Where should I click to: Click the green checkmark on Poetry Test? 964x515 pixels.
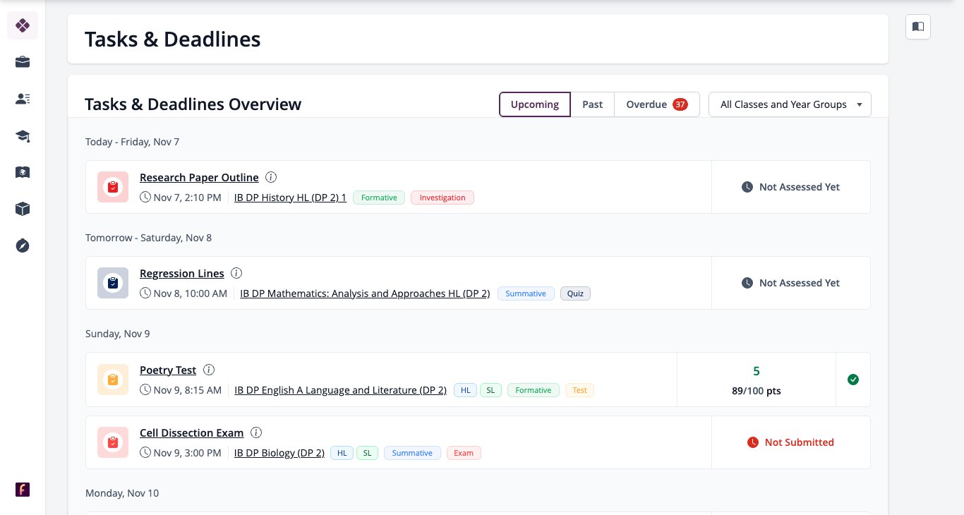(853, 380)
